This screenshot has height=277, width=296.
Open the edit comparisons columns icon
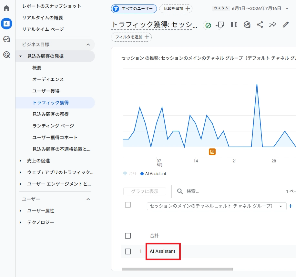point(234,25)
